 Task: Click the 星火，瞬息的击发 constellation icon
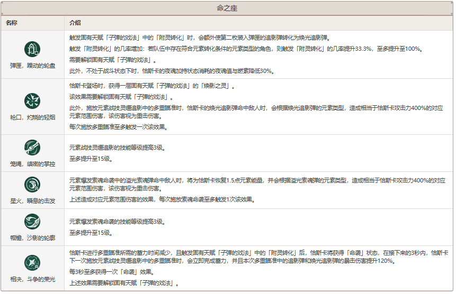pos(33,184)
